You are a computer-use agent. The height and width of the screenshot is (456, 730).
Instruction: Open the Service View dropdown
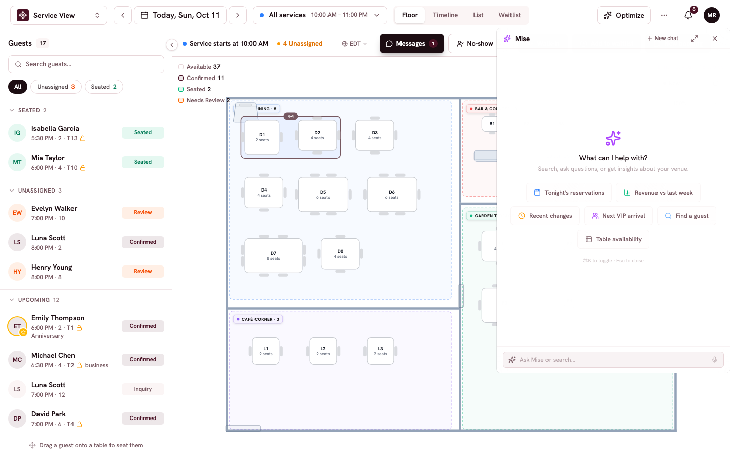pyautogui.click(x=59, y=15)
